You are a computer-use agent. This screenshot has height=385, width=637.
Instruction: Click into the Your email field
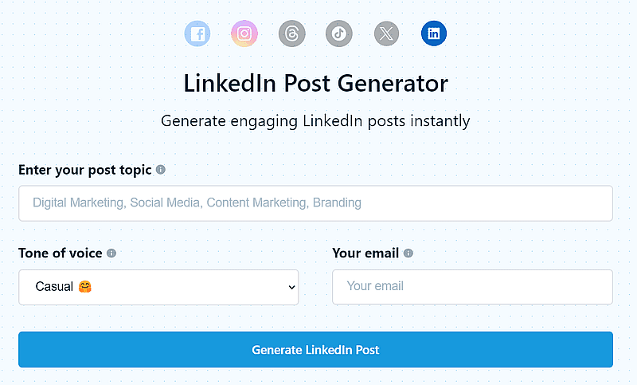pyautogui.click(x=472, y=287)
